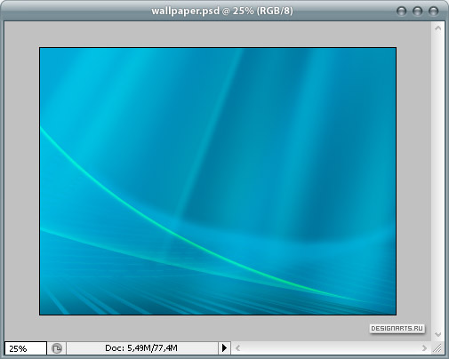
Task: Open the status bar options arrow menu
Action: (x=224, y=348)
